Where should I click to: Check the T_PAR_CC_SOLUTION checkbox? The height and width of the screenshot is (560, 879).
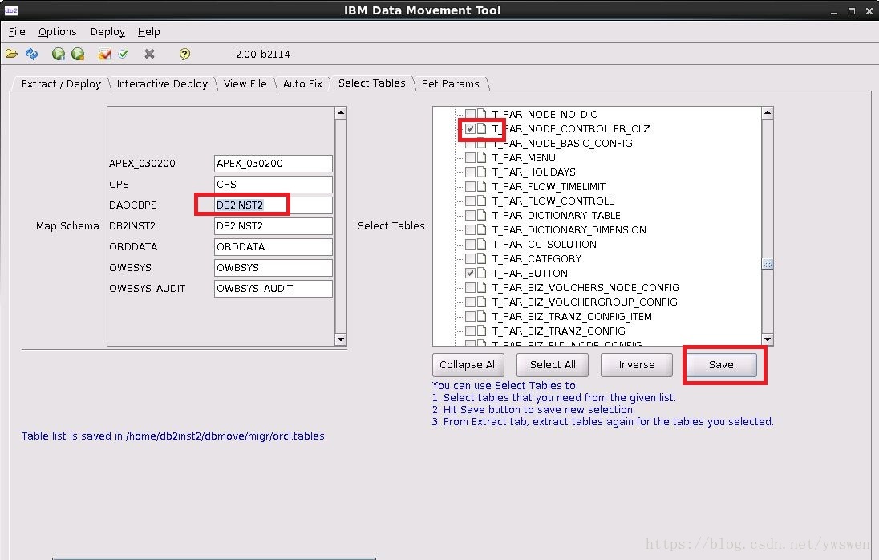pyautogui.click(x=470, y=245)
